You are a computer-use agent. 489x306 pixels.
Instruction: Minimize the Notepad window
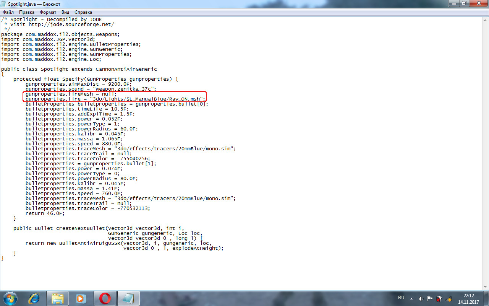(455, 3)
